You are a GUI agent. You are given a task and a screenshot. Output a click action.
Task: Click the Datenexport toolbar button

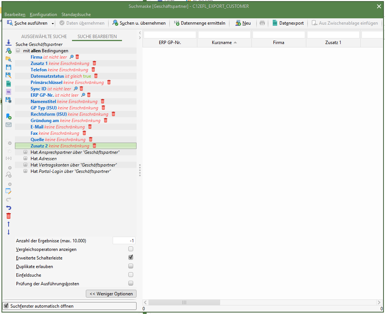(x=288, y=23)
